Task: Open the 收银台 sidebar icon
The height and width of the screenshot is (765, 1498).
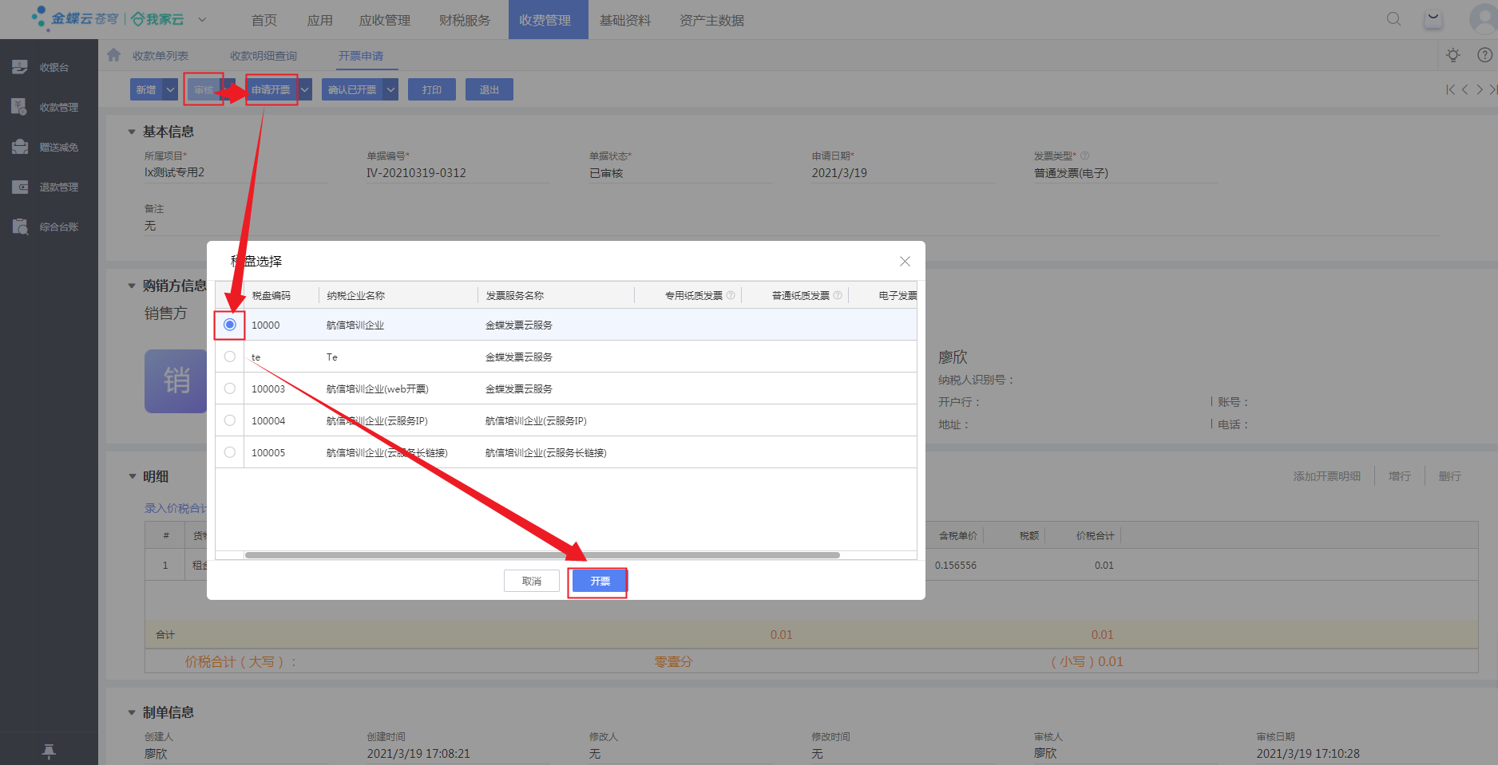Action: click(x=20, y=67)
